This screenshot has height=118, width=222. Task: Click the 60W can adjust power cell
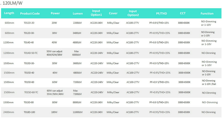(x=55, y=92)
